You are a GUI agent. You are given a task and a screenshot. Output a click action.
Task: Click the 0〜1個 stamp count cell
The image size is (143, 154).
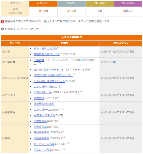tap(43, 11)
